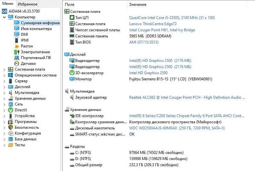This screenshot has width=255, height=171.
Task: Expand the Мультимедиа tree node
Action: click(5, 93)
